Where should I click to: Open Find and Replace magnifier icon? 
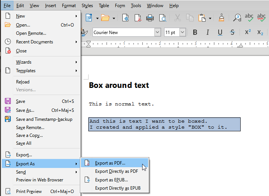pos(237,18)
